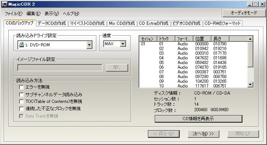Select track 03 row at position 030310
This screenshot has width=267, height=145.
click(x=193, y=53)
